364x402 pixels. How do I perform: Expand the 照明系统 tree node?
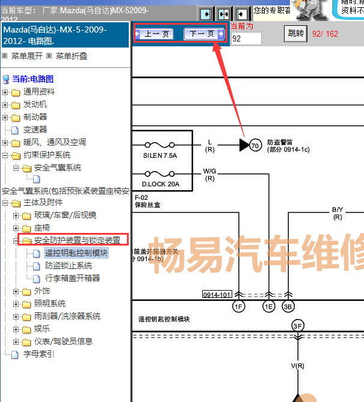(16, 305)
